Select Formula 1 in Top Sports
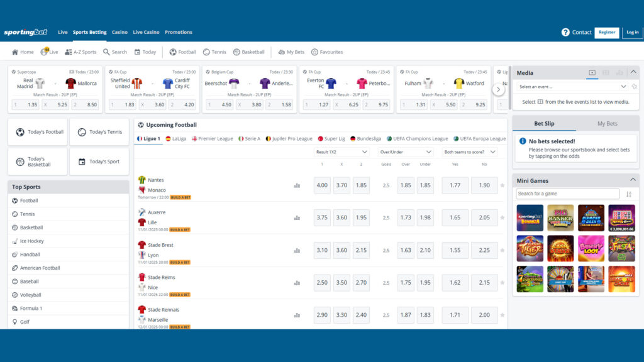 [x=68, y=308]
